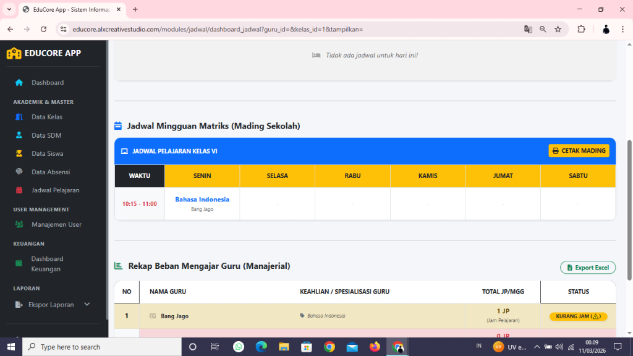Click the CETAK MADING button
633x356 pixels.
click(x=579, y=150)
